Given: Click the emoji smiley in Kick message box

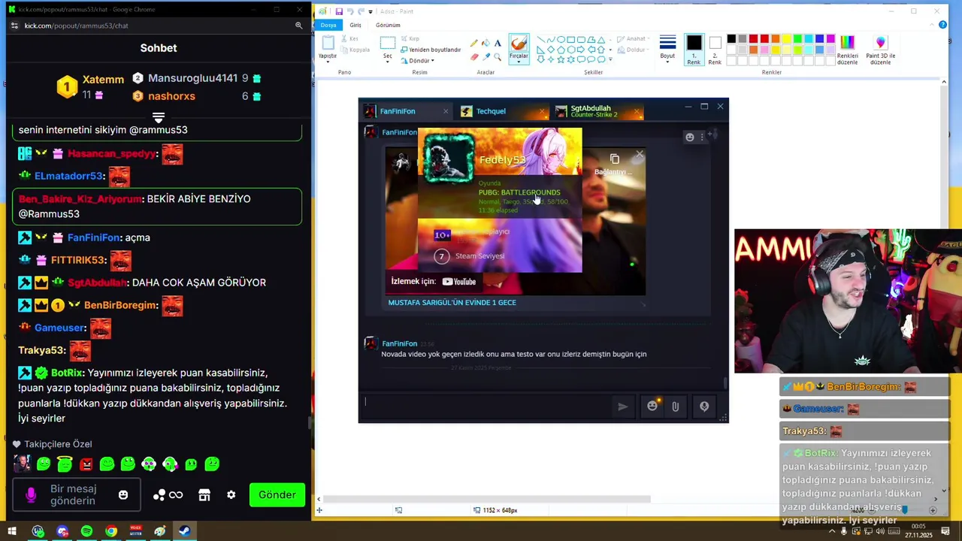Looking at the screenshot, I should 123,494.
